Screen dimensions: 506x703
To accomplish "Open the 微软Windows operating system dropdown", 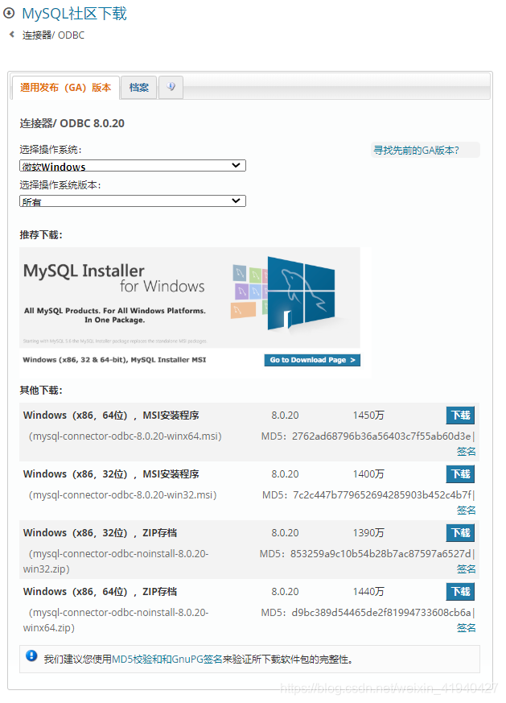I will point(133,166).
